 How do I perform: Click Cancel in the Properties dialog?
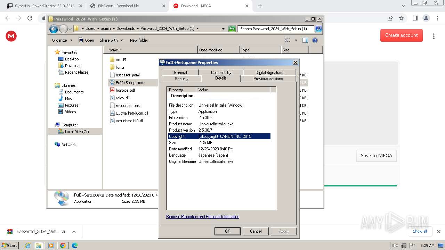click(x=256, y=231)
